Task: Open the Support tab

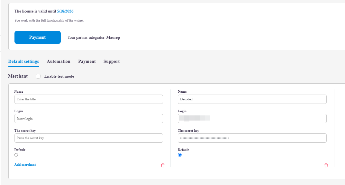Action: click(x=112, y=62)
